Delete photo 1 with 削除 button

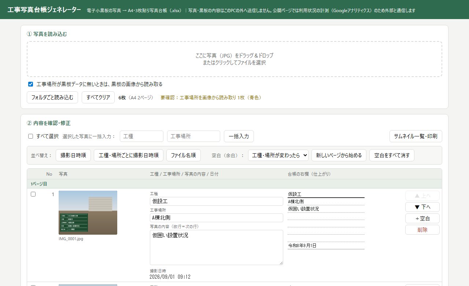(x=422, y=230)
